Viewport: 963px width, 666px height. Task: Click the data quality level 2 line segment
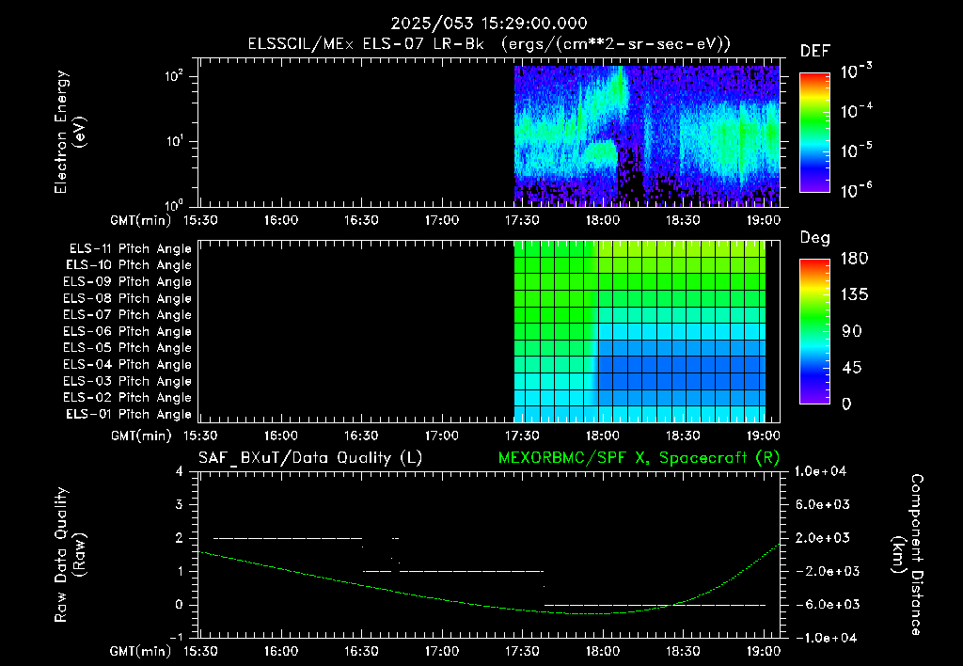click(x=288, y=538)
